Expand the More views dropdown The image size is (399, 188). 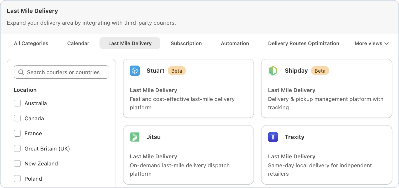point(371,43)
